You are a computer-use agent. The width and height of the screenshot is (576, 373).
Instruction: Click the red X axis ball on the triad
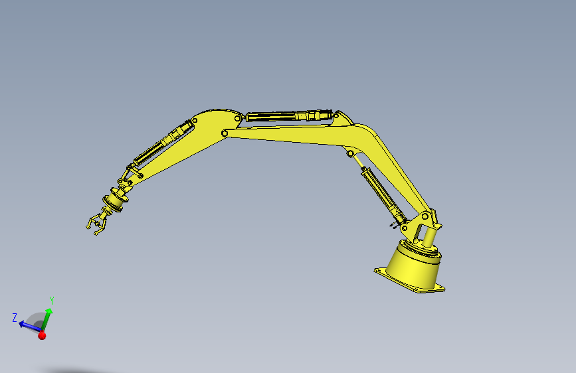click(x=42, y=335)
